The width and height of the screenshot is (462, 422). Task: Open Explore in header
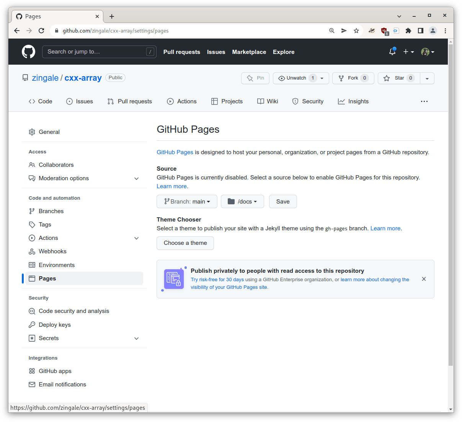[x=284, y=52]
